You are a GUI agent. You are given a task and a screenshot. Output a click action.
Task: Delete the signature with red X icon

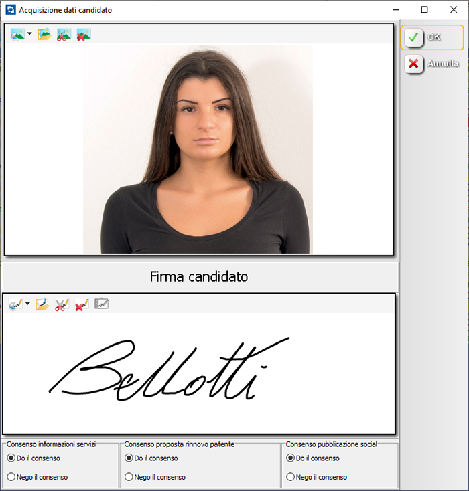click(82, 304)
